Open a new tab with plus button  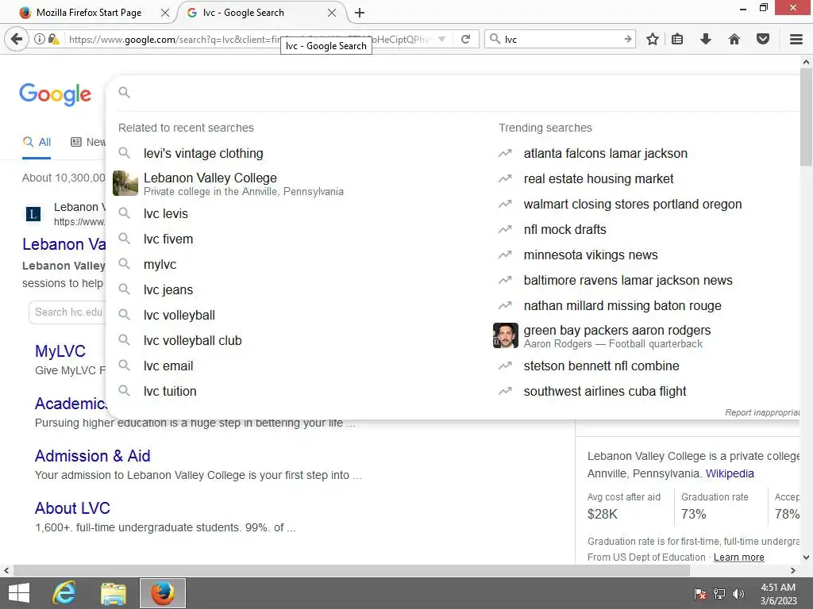tap(360, 13)
